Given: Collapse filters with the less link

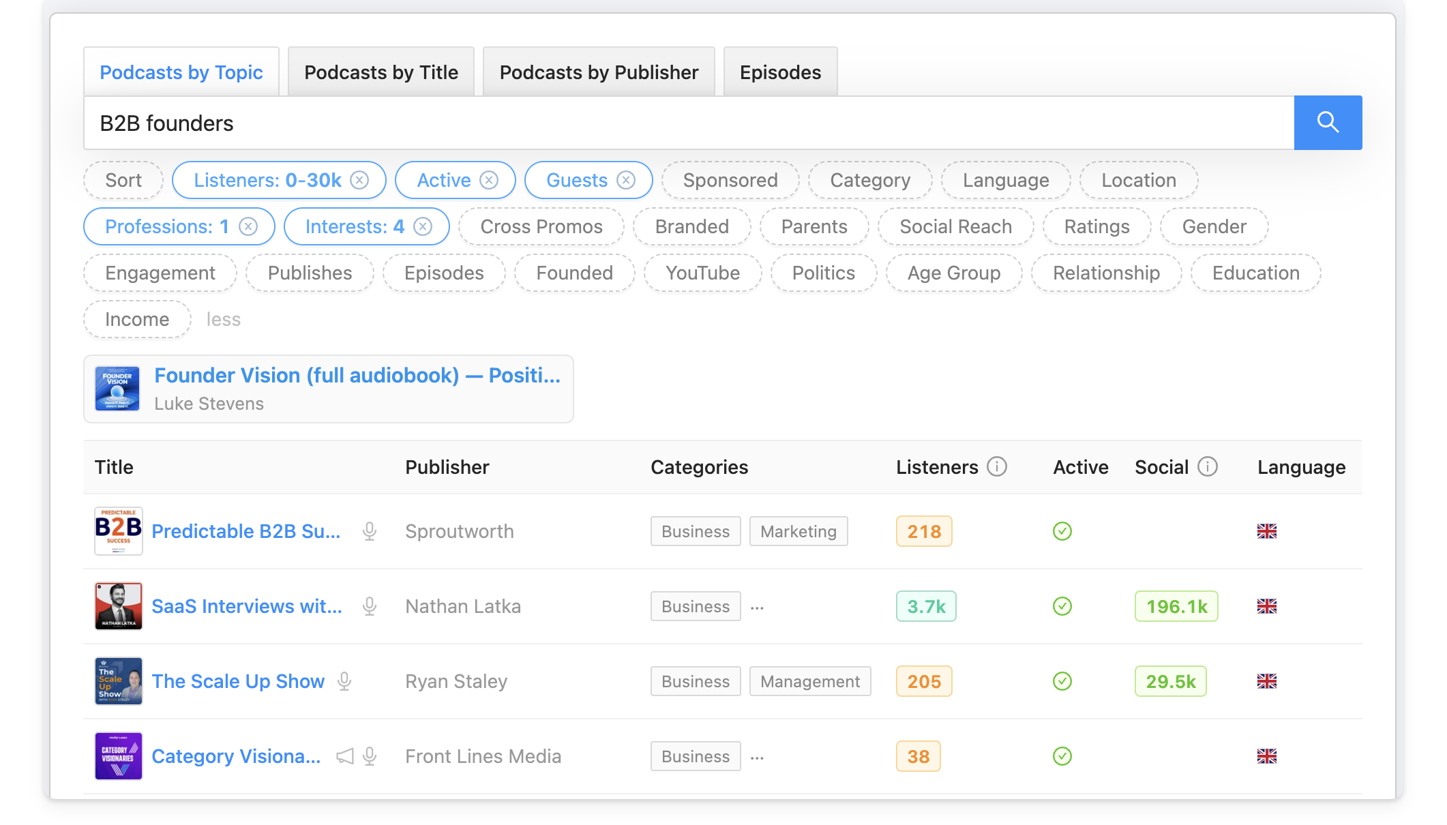Looking at the screenshot, I should coord(224,319).
